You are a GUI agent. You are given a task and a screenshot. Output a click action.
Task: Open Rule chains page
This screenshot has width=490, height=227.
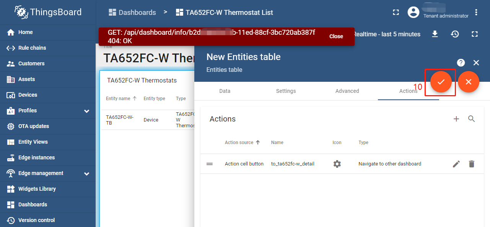point(48,48)
